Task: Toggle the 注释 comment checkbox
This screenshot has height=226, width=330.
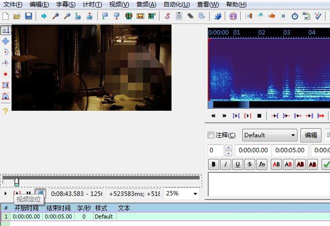Action: (x=211, y=135)
